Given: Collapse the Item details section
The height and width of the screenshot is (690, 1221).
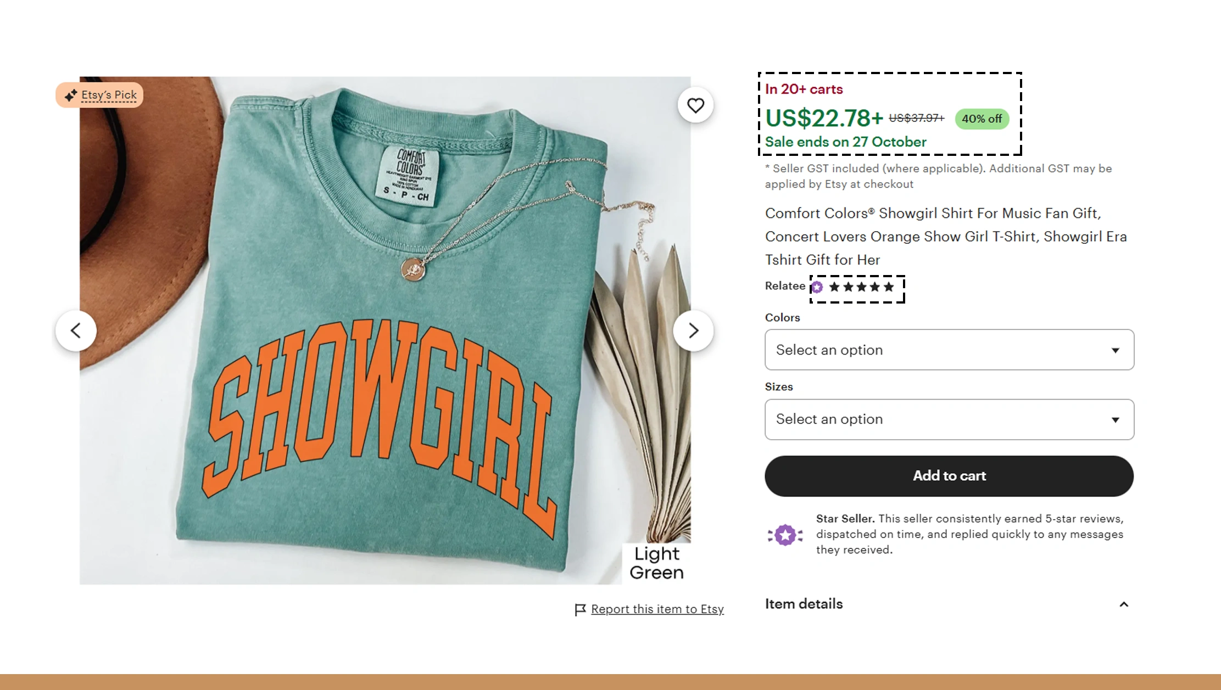Looking at the screenshot, I should click(1124, 604).
